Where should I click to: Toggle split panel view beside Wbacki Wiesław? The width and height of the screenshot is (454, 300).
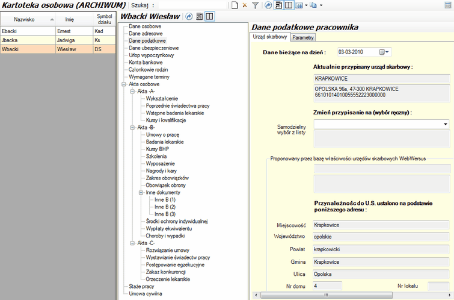click(x=209, y=16)
